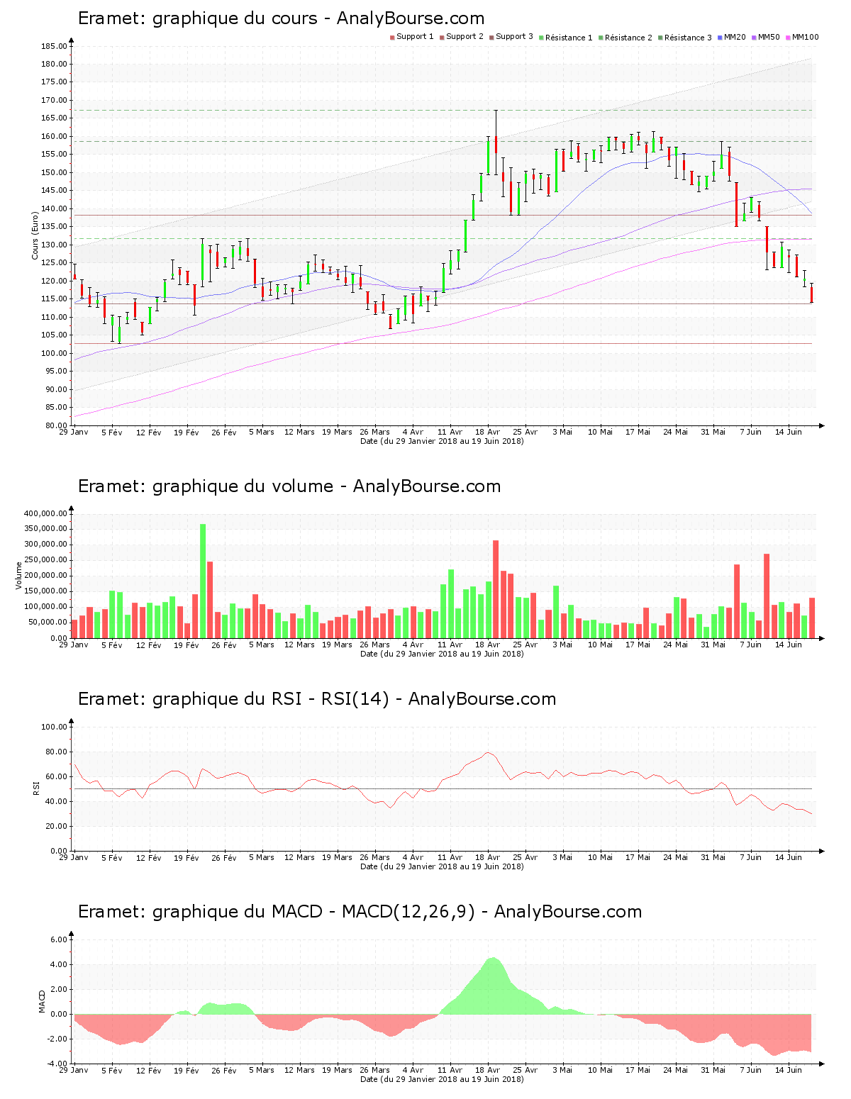This screenshot has width=851, height=1099.
Task: Click the 130.00 tick on price axis
Action: [x=54, y=245]
